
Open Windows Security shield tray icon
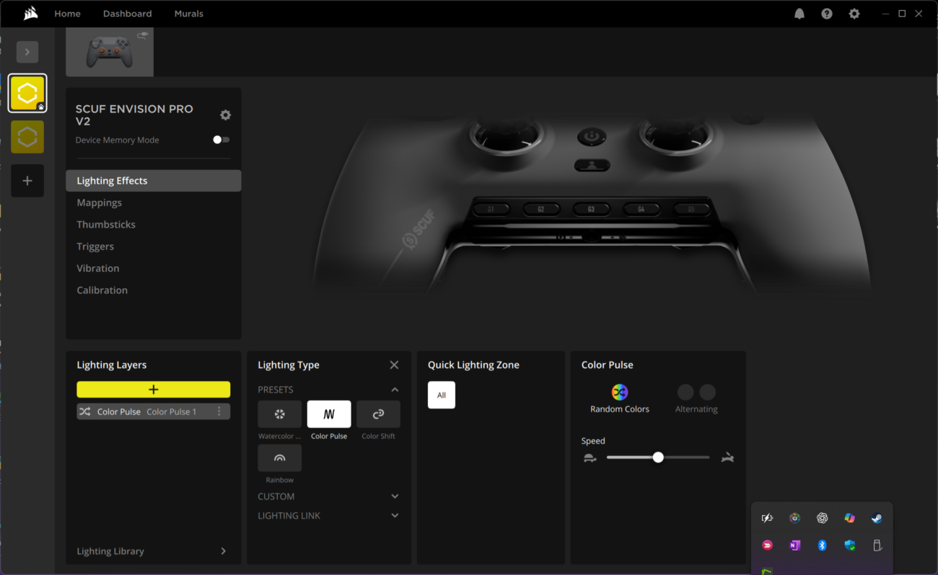pos(849,545)
